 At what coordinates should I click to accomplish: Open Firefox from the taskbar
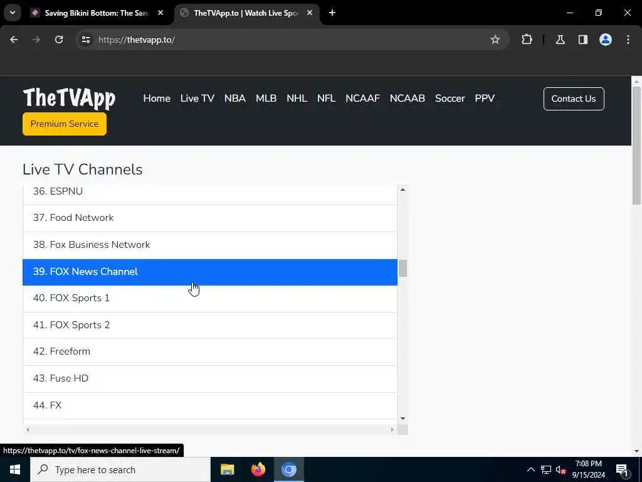[x=258, y=469]
